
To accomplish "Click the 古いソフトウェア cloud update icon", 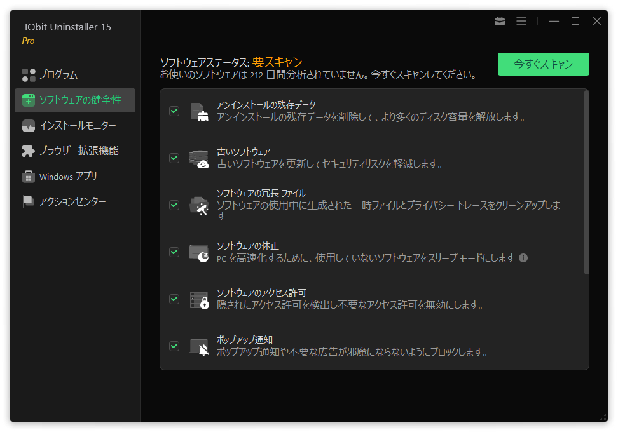I will (199, 158).
